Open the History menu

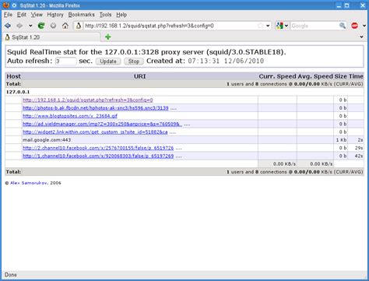click(x=55, y=15)
